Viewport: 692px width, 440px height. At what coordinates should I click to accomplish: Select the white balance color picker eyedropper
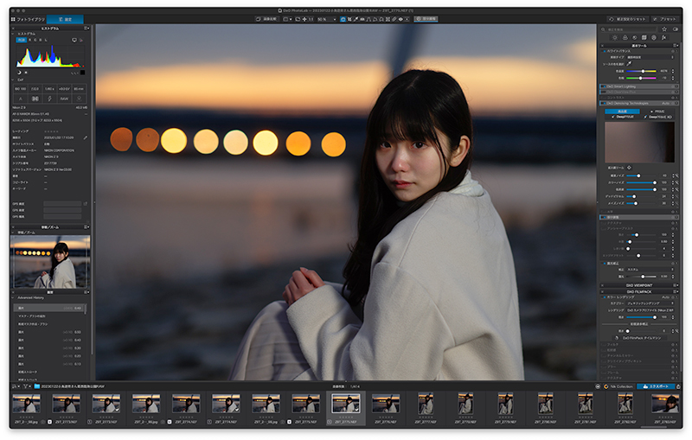pos(629,64)
